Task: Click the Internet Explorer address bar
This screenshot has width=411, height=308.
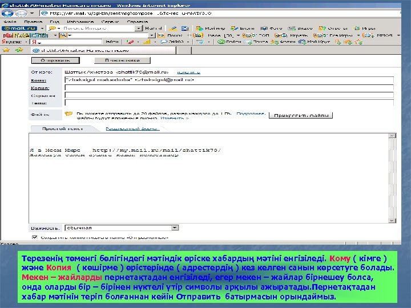Action: 220,13
